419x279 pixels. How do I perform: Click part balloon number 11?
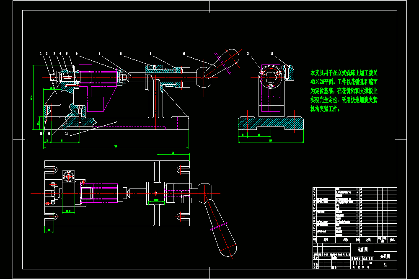[x=248, y=54]
